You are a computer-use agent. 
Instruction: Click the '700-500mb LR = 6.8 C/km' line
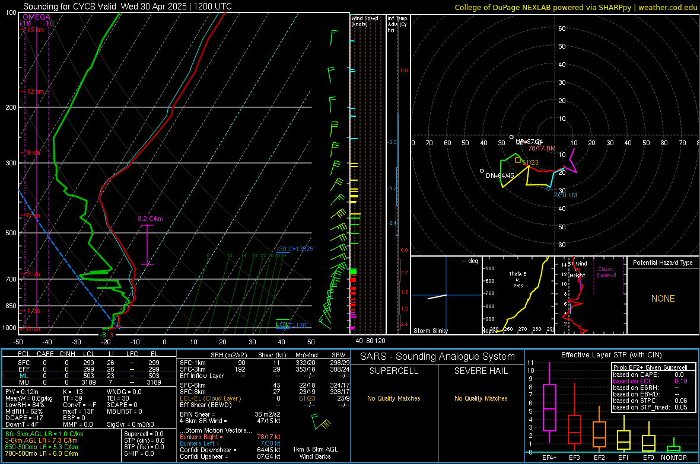[x=42, y=453]
